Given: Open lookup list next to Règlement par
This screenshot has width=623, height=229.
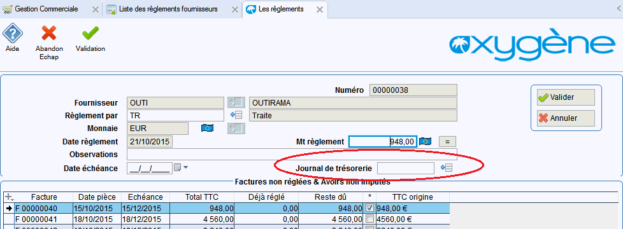Looking at the screenshot, I should 236,116.
